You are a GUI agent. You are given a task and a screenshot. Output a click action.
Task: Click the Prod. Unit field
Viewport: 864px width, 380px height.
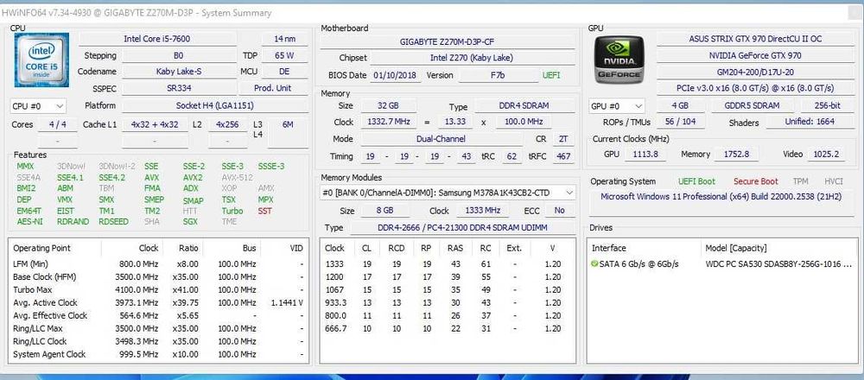click(x=273, y=88)
